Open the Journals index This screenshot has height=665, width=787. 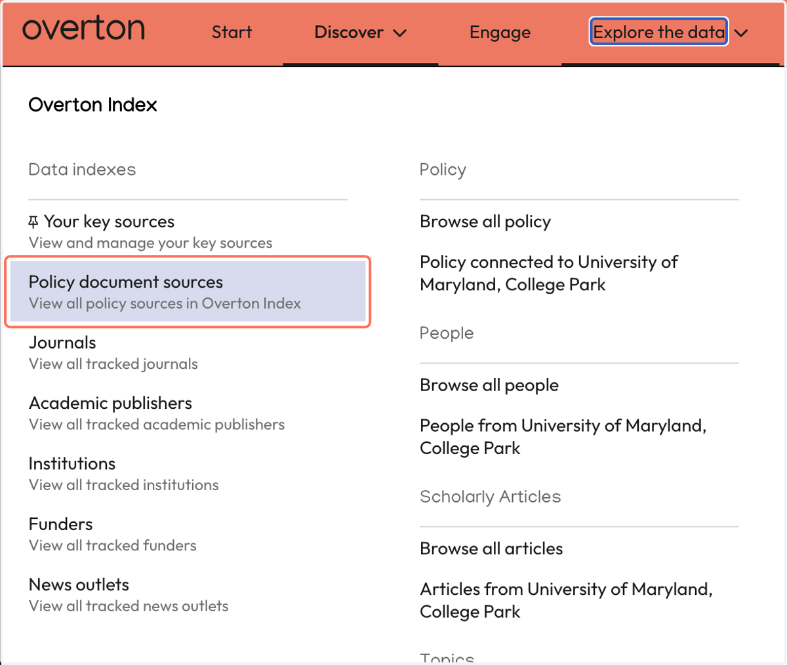(62, 343)
